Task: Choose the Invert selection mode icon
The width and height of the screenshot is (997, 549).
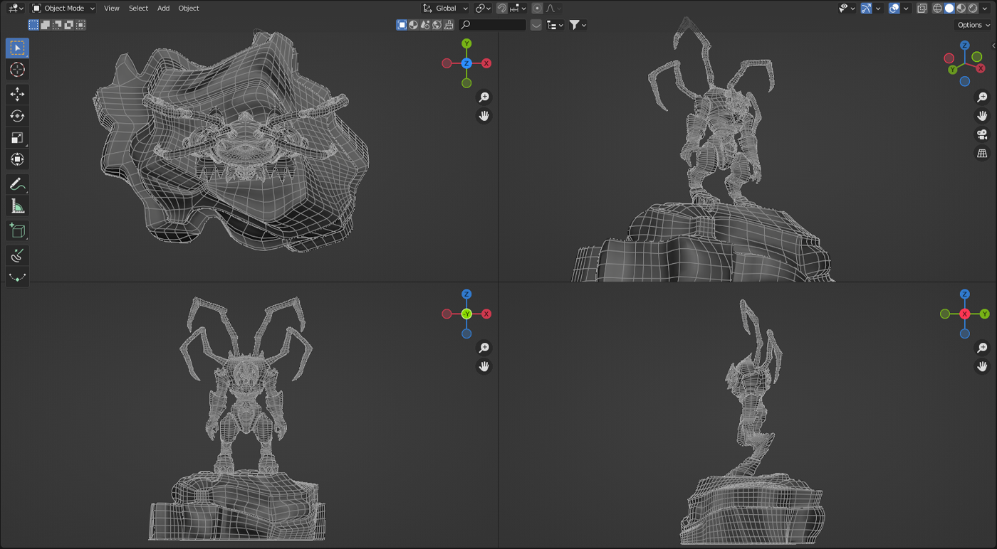Action: click(x=69, y=25)
